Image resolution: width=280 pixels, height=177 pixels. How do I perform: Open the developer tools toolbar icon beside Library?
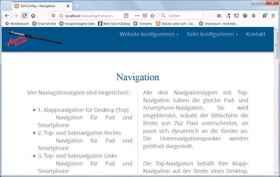(228, 16)
